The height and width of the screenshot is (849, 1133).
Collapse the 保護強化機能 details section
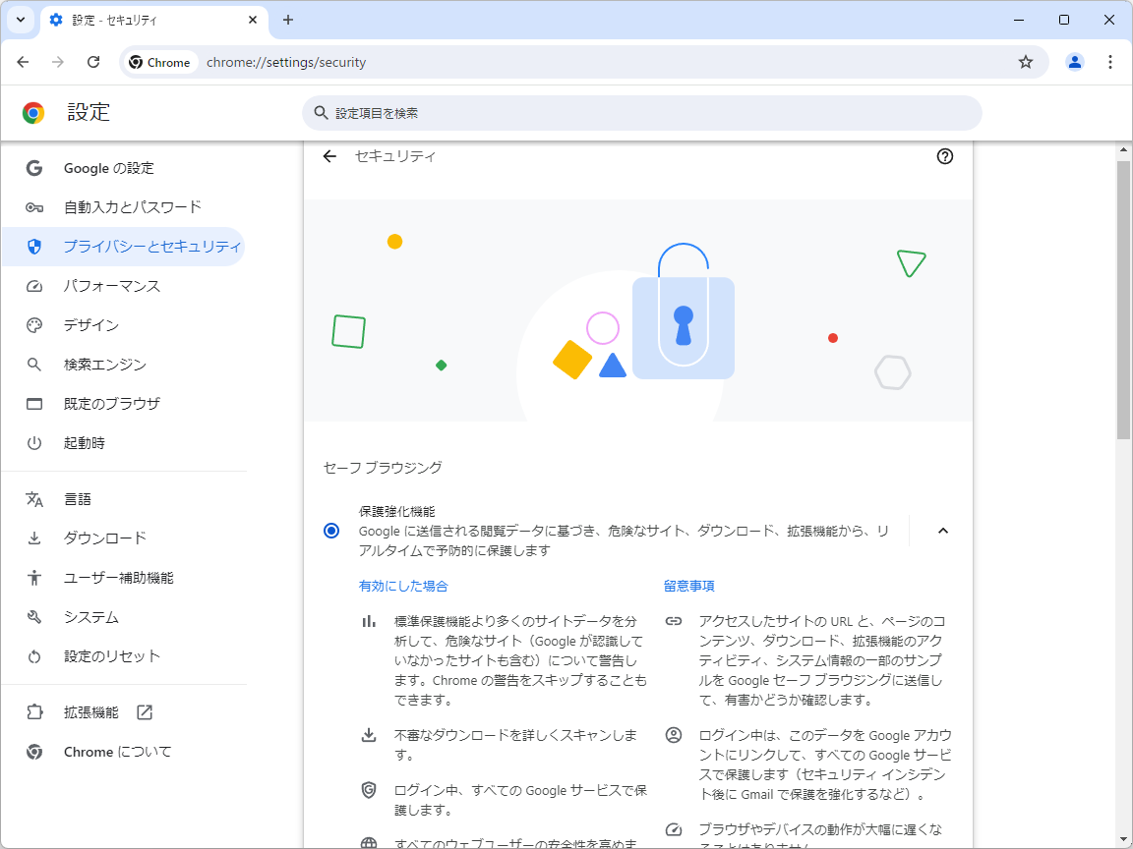click(942, 530)
